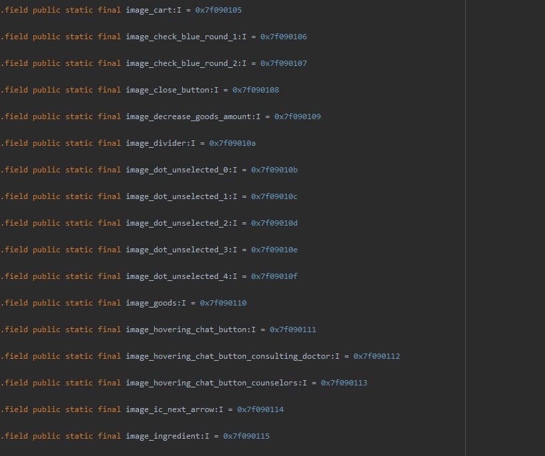545x456 pixels.
Task: Click the value 0x7f090107
Action: pyautogui.click(x=284, y=63)
